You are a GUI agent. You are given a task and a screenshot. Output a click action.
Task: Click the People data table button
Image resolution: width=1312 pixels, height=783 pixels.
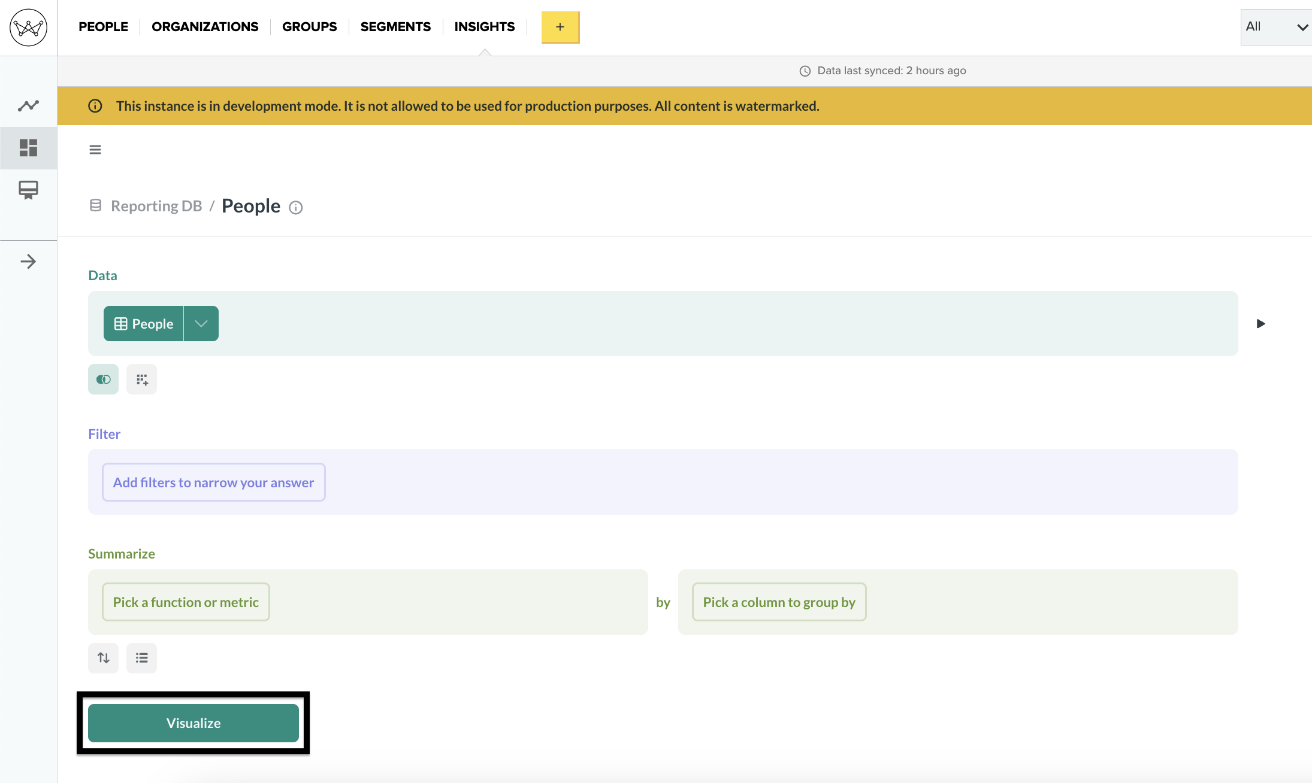(x=144, y=324)
